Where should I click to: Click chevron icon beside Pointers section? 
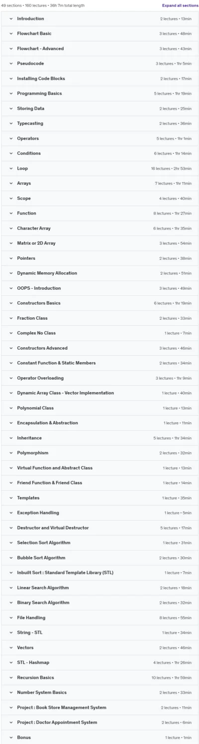pos(11,258)
